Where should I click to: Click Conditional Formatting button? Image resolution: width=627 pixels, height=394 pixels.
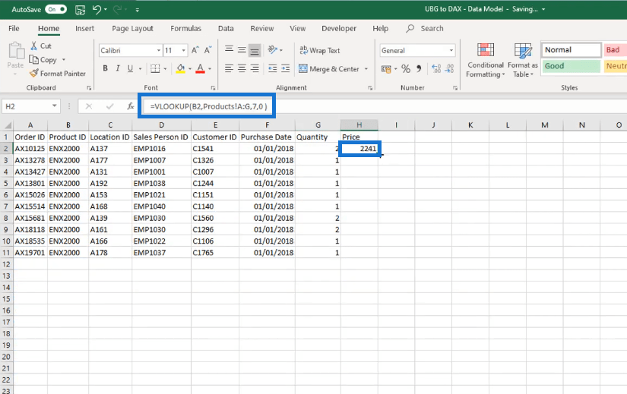coord(486,60)
